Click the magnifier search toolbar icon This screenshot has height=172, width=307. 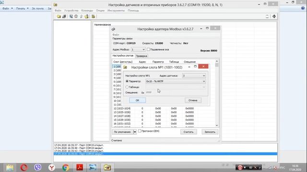pyautogui.click(x=71, y=16)
